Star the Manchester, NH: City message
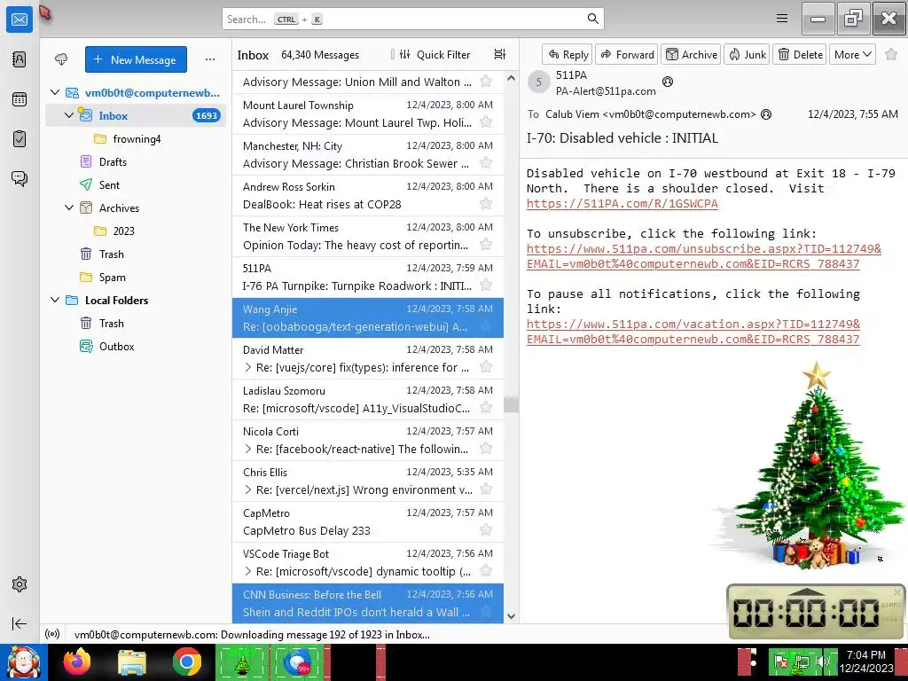The height and width of the screenshot is (681, 908). [486, 163]
